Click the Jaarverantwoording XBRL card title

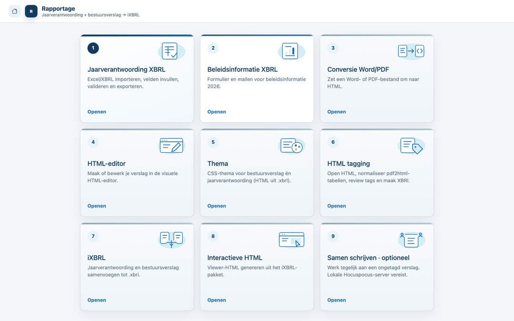(126, 69)
